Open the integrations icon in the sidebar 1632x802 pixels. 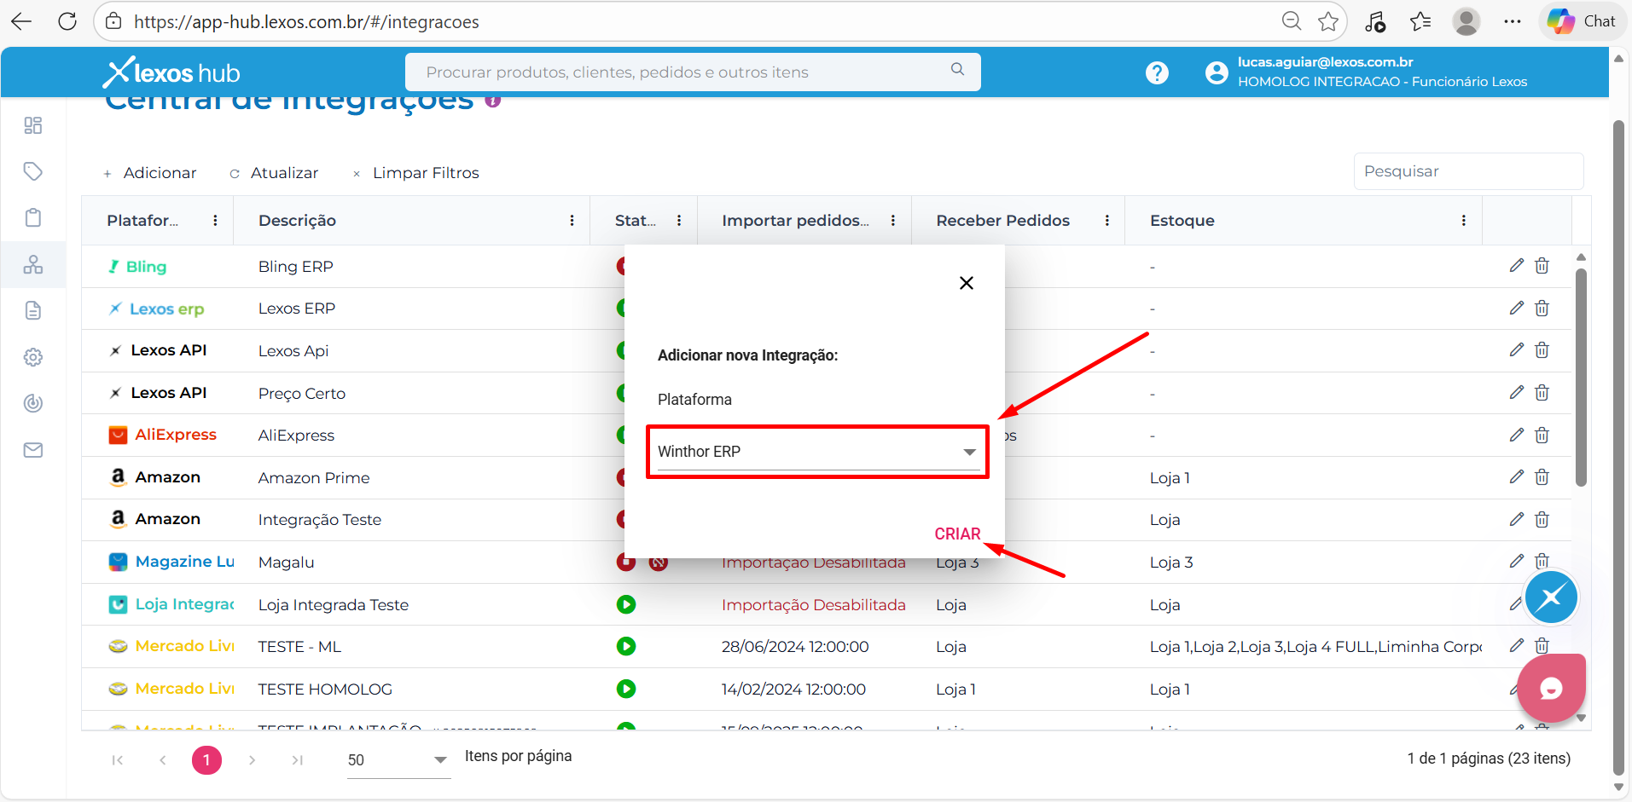coord(33,264)
